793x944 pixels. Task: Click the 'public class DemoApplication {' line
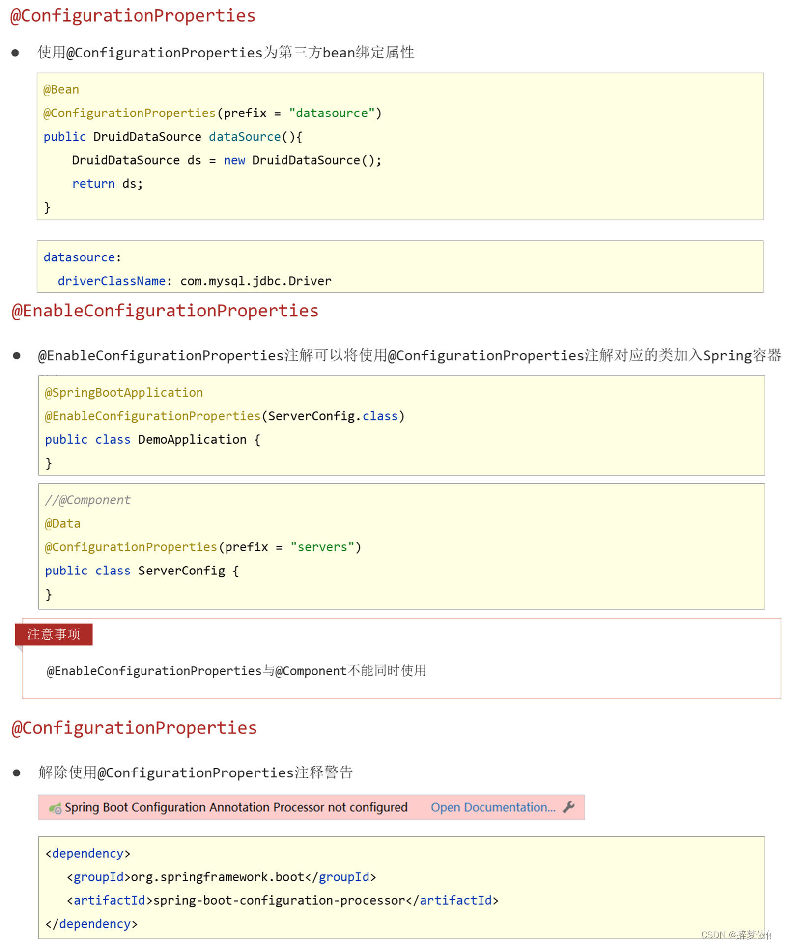[x=153, y=439]
